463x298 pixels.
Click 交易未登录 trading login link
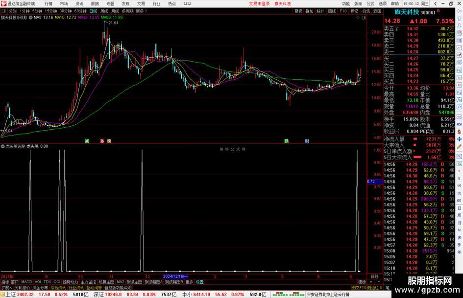(259, 3)
